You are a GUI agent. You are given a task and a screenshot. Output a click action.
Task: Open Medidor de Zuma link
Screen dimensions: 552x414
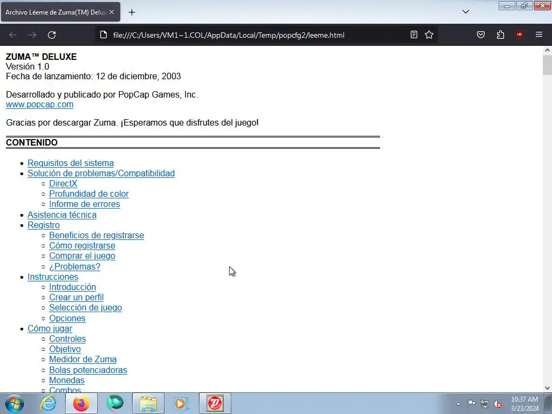82,359
